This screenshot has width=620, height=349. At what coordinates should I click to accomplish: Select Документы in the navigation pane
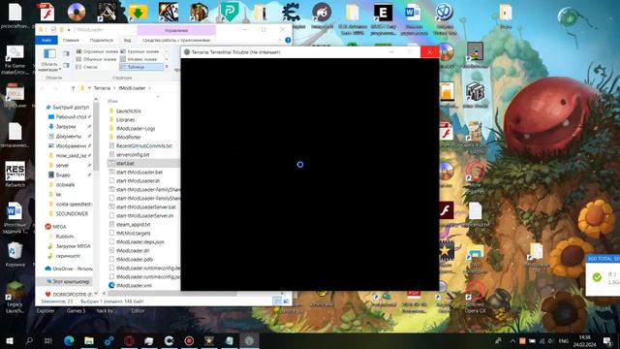click(x=65, y=136)
